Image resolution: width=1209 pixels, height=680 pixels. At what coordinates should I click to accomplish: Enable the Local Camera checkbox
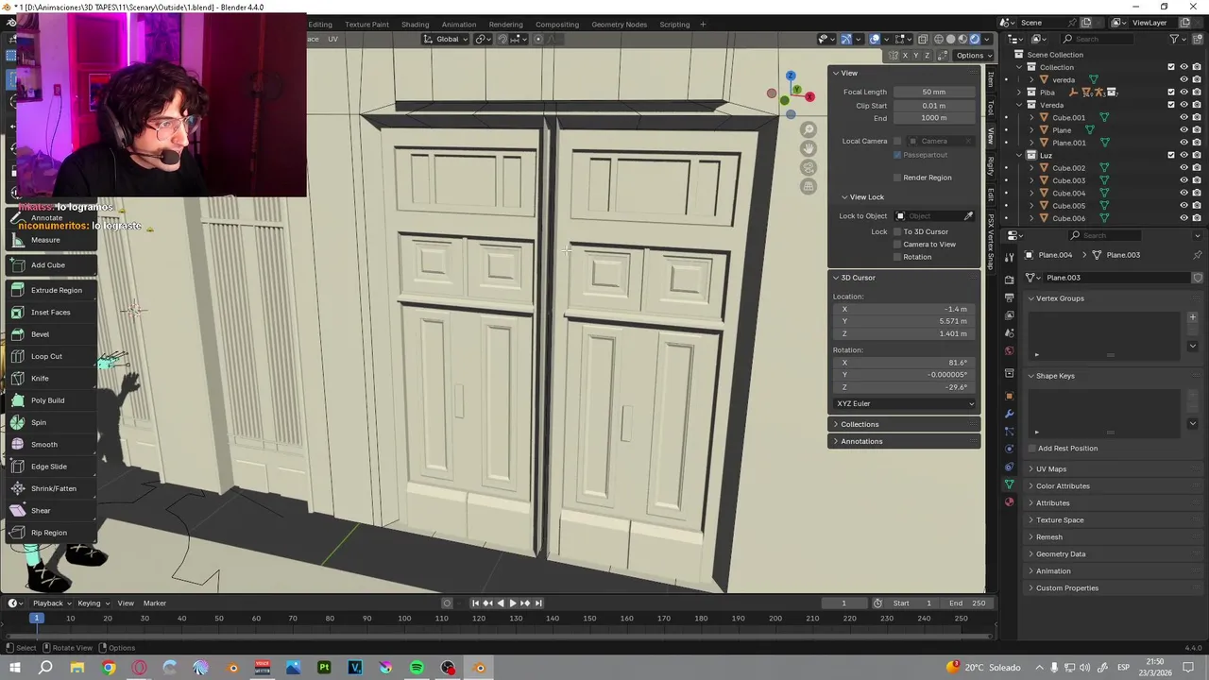897,141
